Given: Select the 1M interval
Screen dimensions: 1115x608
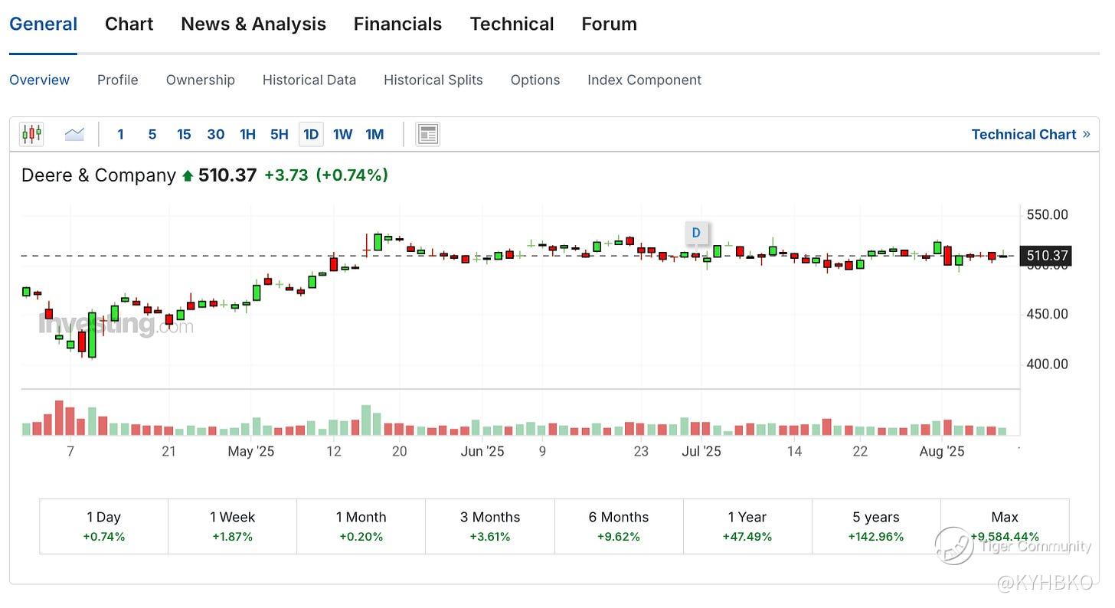Looking at the screenshot, I should [374, 134].
